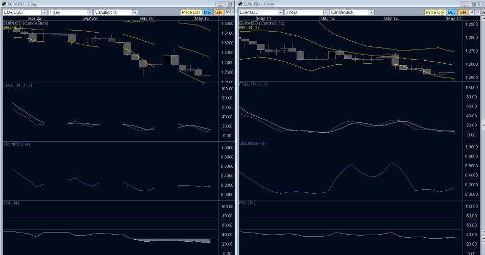Click the indicators icon in 3 hour window toolbar

[472, 12]
